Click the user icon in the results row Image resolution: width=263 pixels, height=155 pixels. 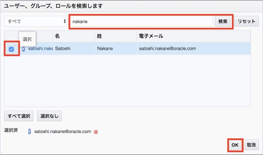tap(23, 49)
